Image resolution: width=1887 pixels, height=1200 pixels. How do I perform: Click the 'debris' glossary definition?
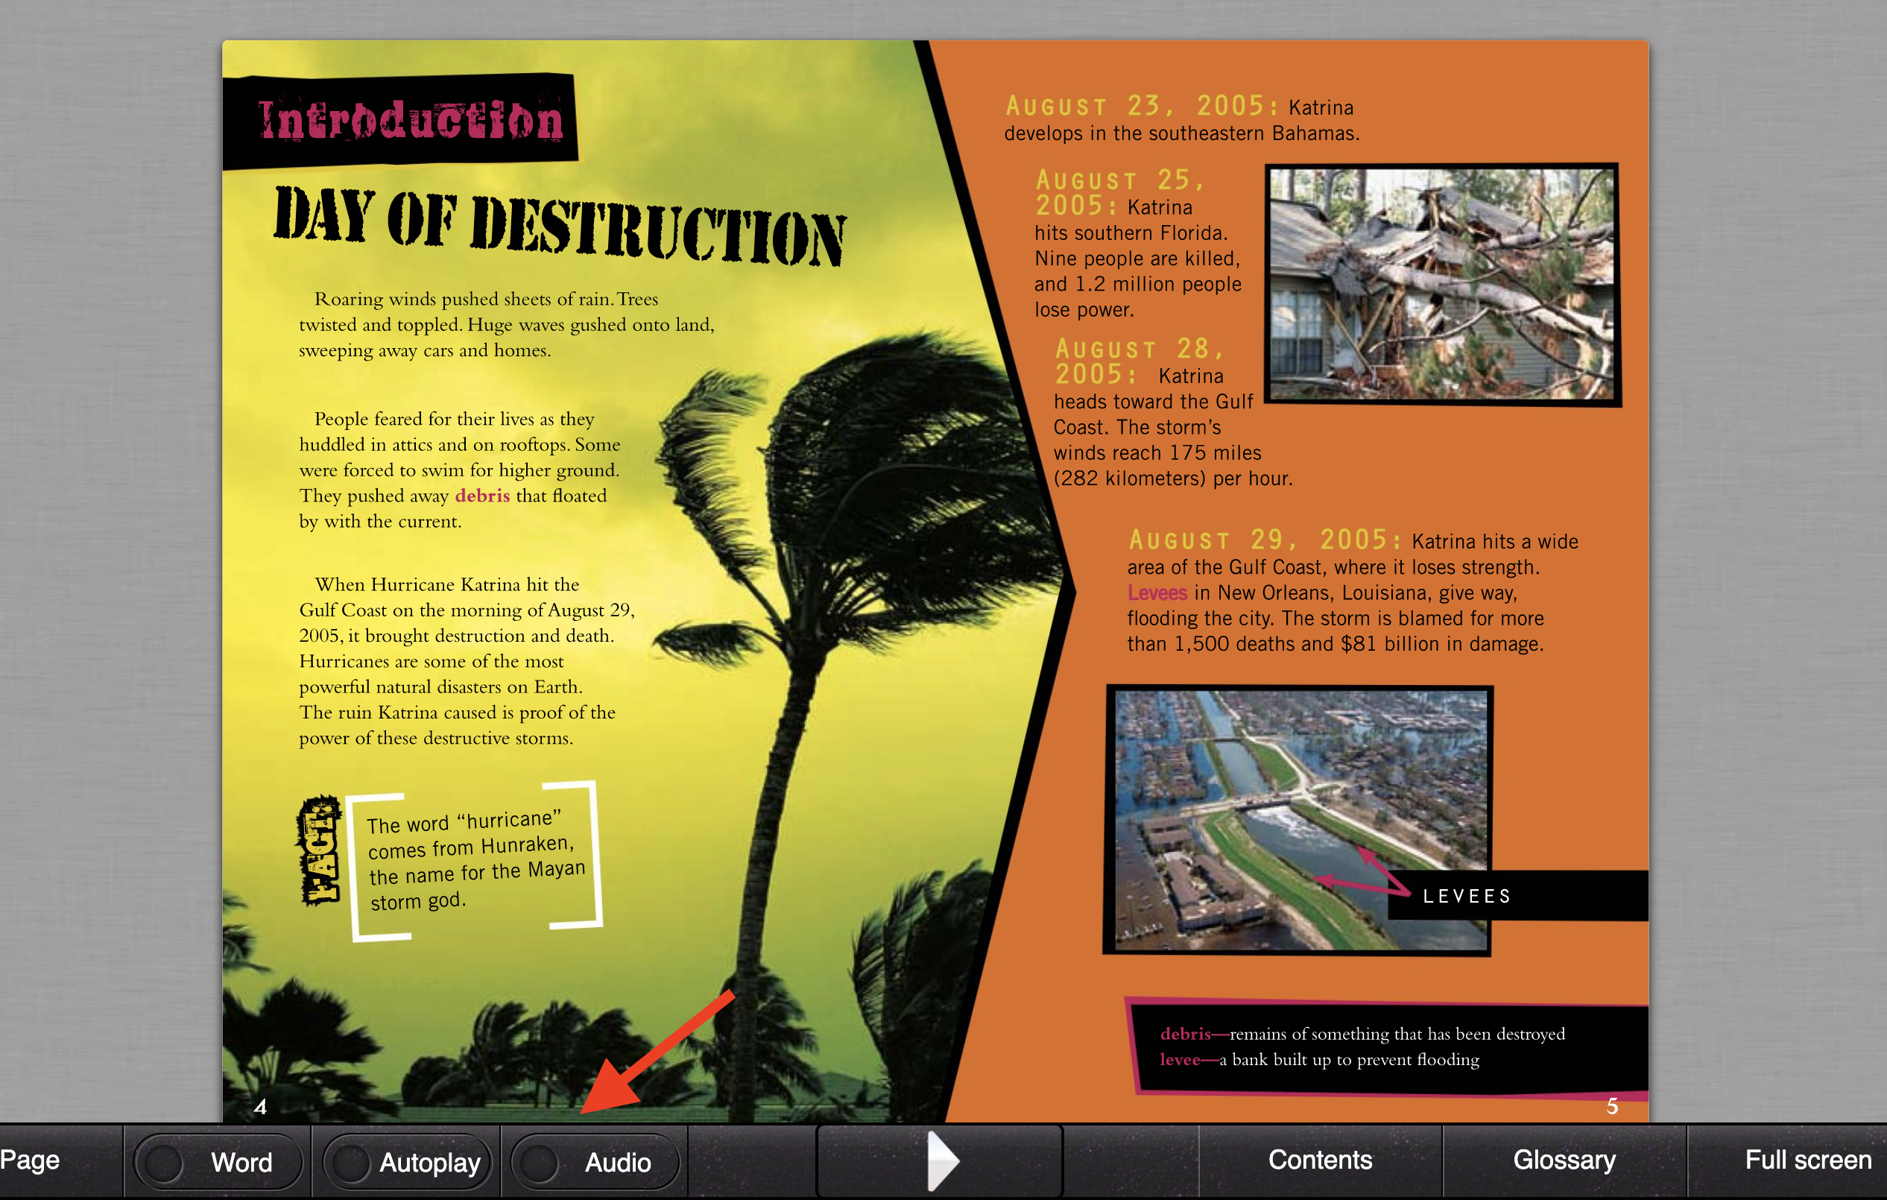(x=1362, y=1033)
